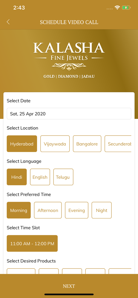The image size is (138, 298).
Task: Select Morning preferred time
Action: click(x=19, y=210)
